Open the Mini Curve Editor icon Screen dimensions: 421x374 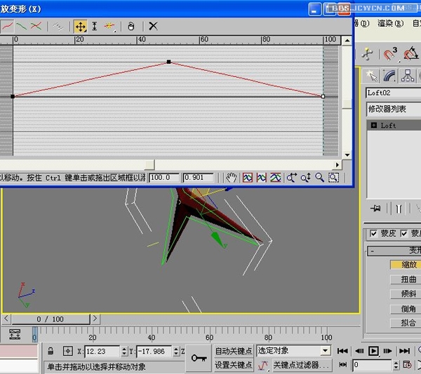(15, 334)
